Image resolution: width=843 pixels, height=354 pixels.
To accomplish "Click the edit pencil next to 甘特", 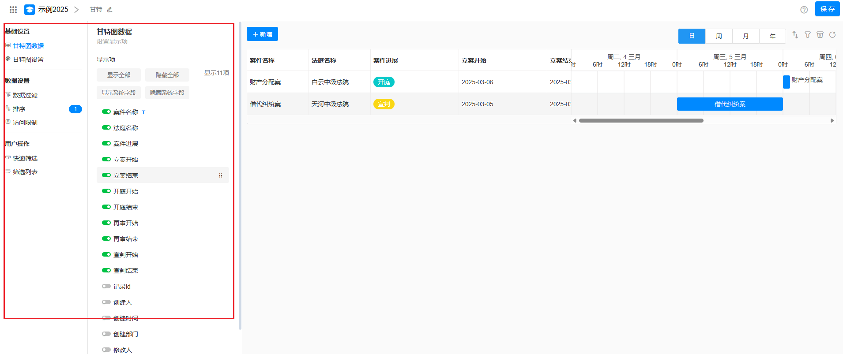I will 109,10.
